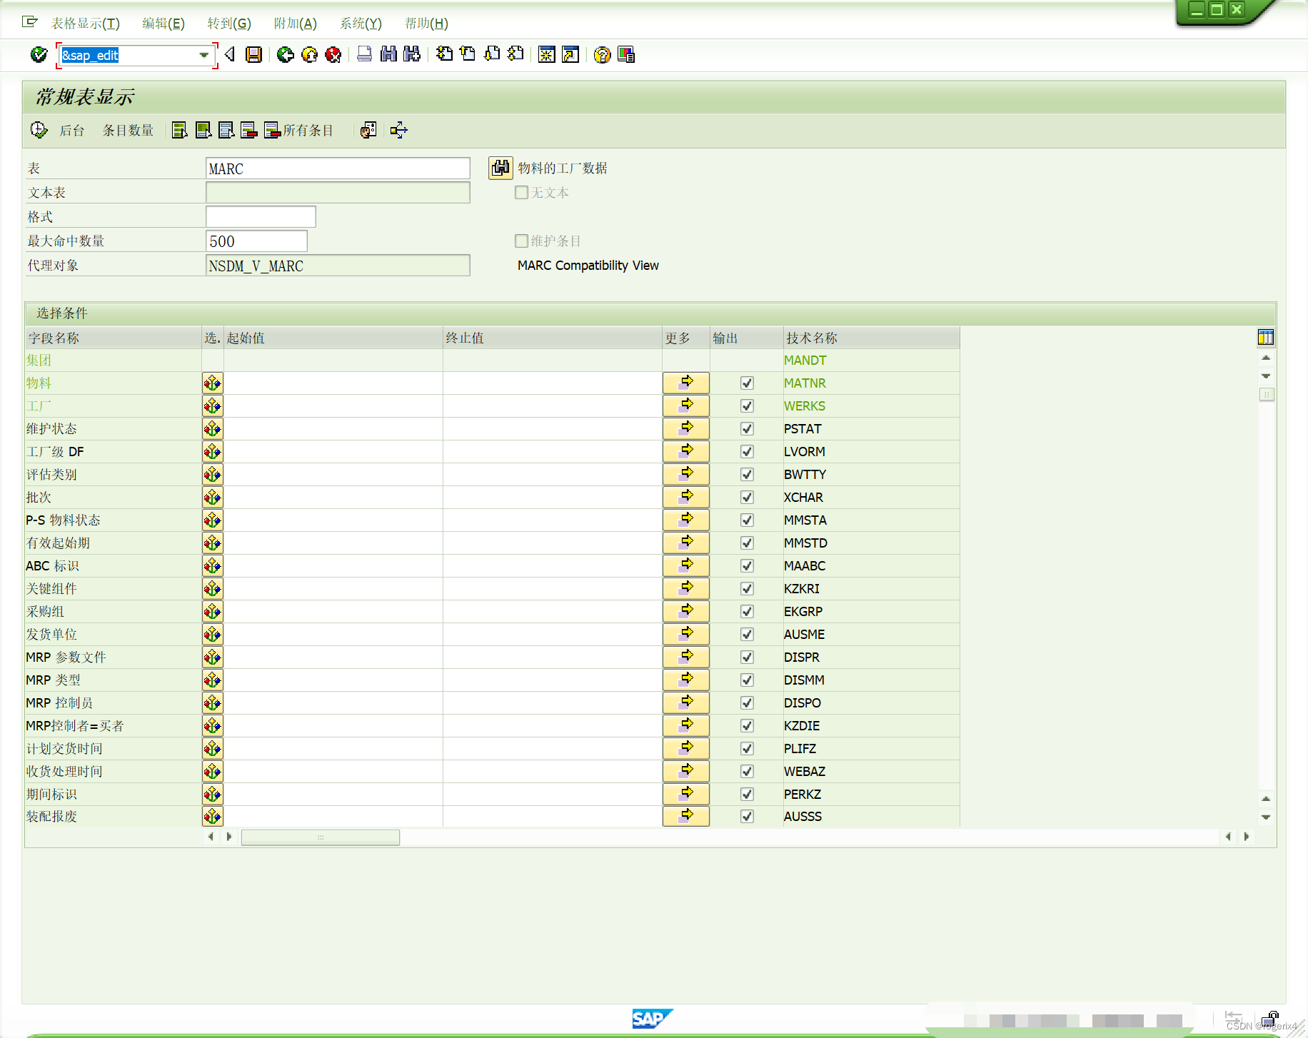Click the 条目数量 button
Screen dimensions: 1308x1038
[x=127, y=130]
